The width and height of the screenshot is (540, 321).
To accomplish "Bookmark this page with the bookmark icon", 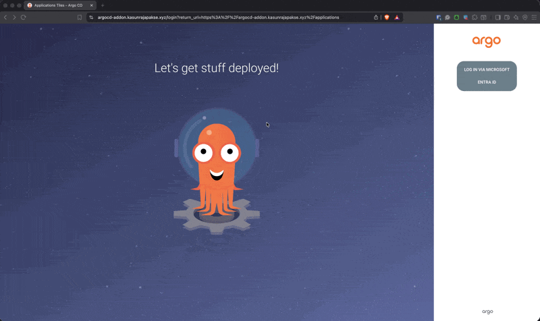I will pyautogui.click(x=80, y=18).
